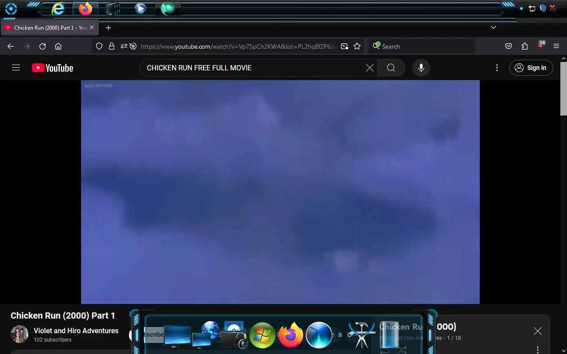Open the green Windows orb in bottom dock
Screen dimensions: 567x354
pos(262,335)
